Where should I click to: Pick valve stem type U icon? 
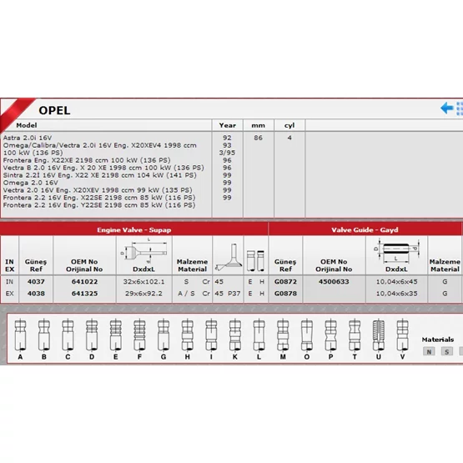378,335
